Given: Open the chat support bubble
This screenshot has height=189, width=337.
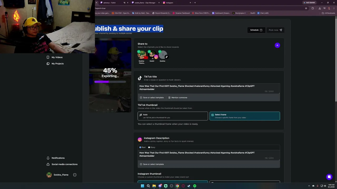Looking at the screenshot, I should point(329,177).
